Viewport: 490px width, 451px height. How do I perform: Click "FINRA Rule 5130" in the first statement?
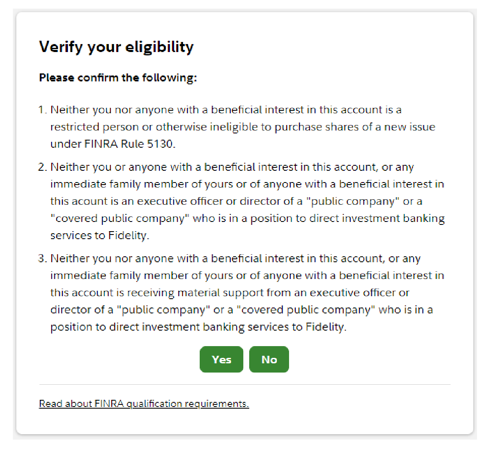128,144
